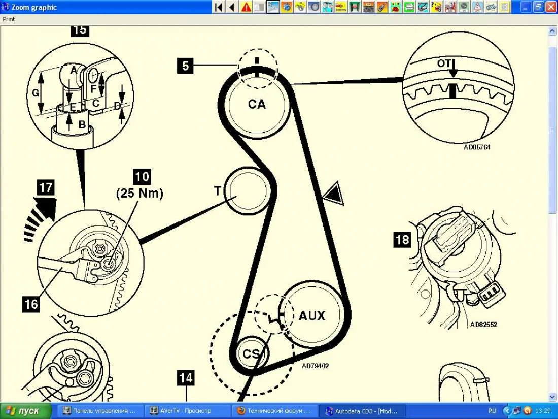Switch to "Технический форум" Firefox taskbar window

[274, 411]
